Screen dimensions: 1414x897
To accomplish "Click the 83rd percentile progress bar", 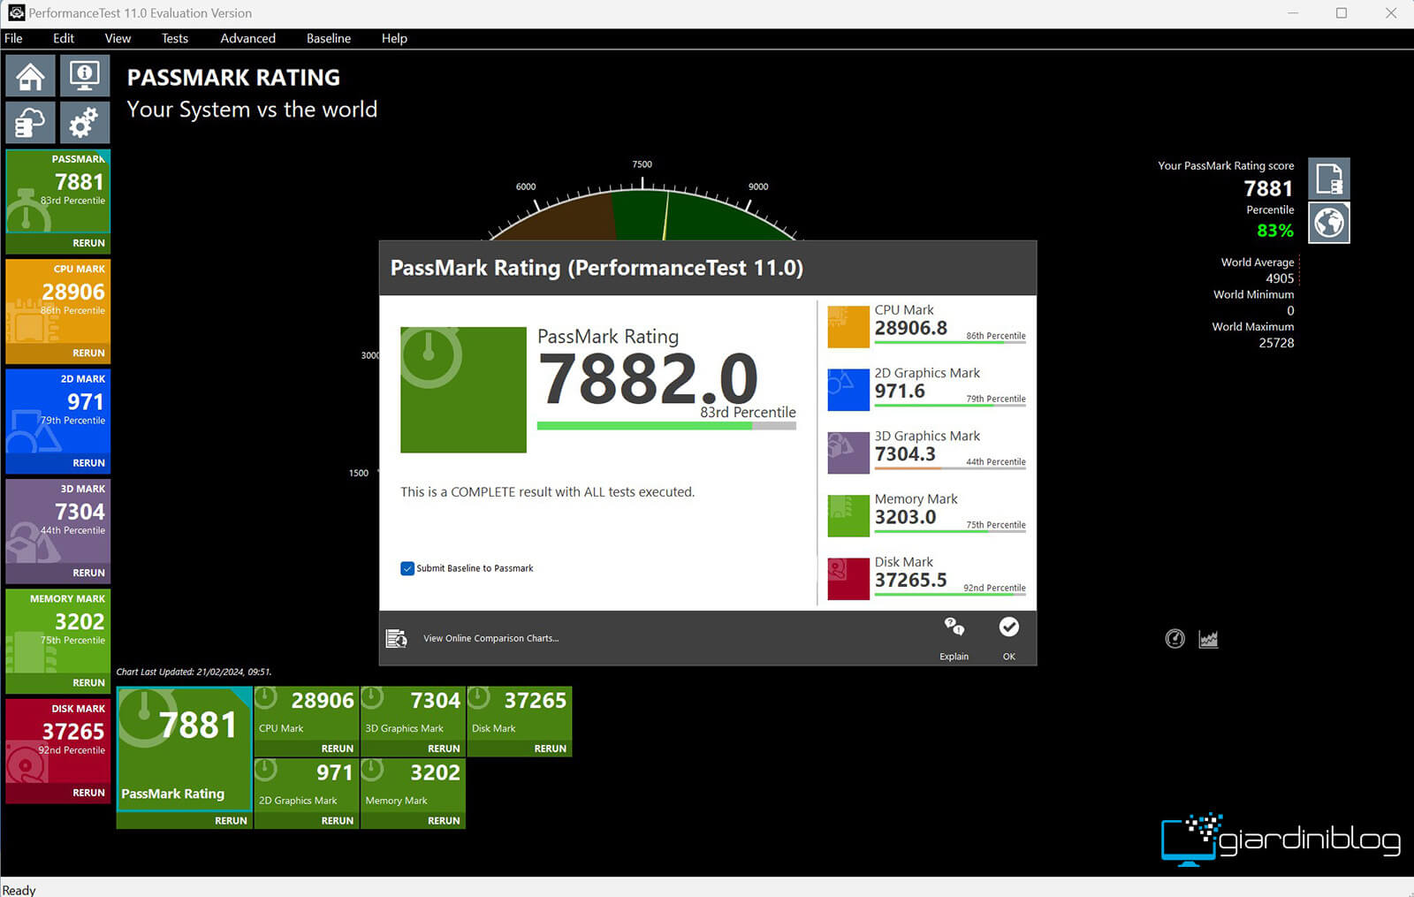I will pyautogui.click(x=666, y=426).
